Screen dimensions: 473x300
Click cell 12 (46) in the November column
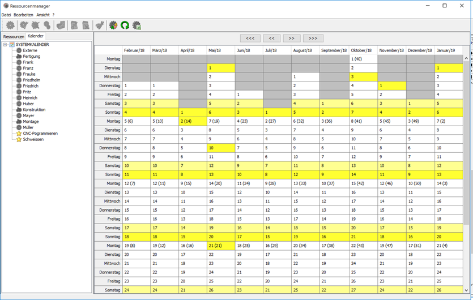click(392, 183)
